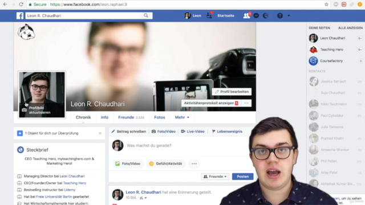The width and height of the screenshot is (365, 205).
Task: Open the notifications globe icon
Action: 266,15
